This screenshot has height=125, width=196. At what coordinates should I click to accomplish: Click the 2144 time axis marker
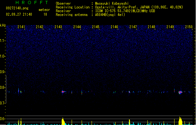[x=77, y=27]
